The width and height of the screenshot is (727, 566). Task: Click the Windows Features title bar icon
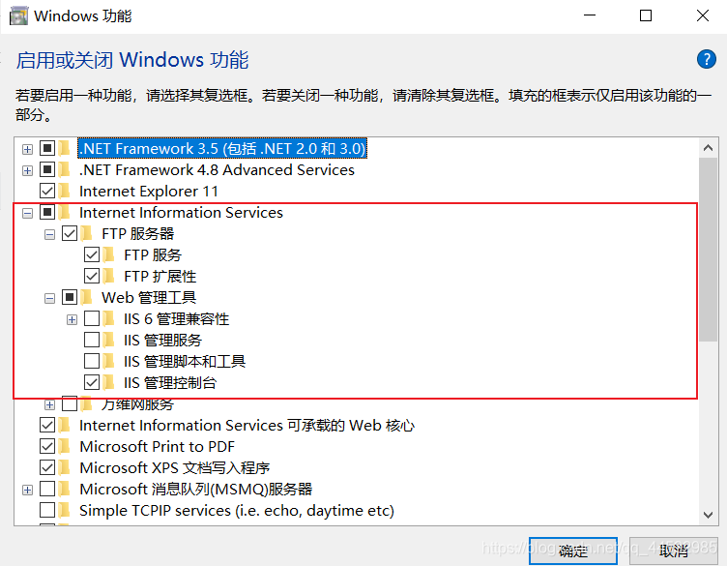pos(16,16)
